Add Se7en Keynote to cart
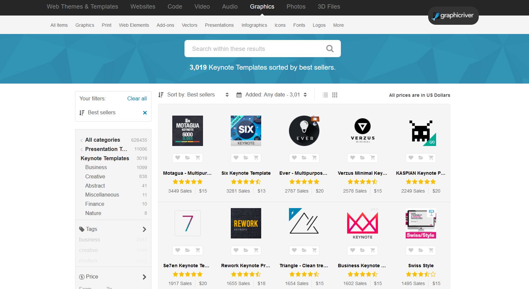529x289 pixels. tap(198, 250)
